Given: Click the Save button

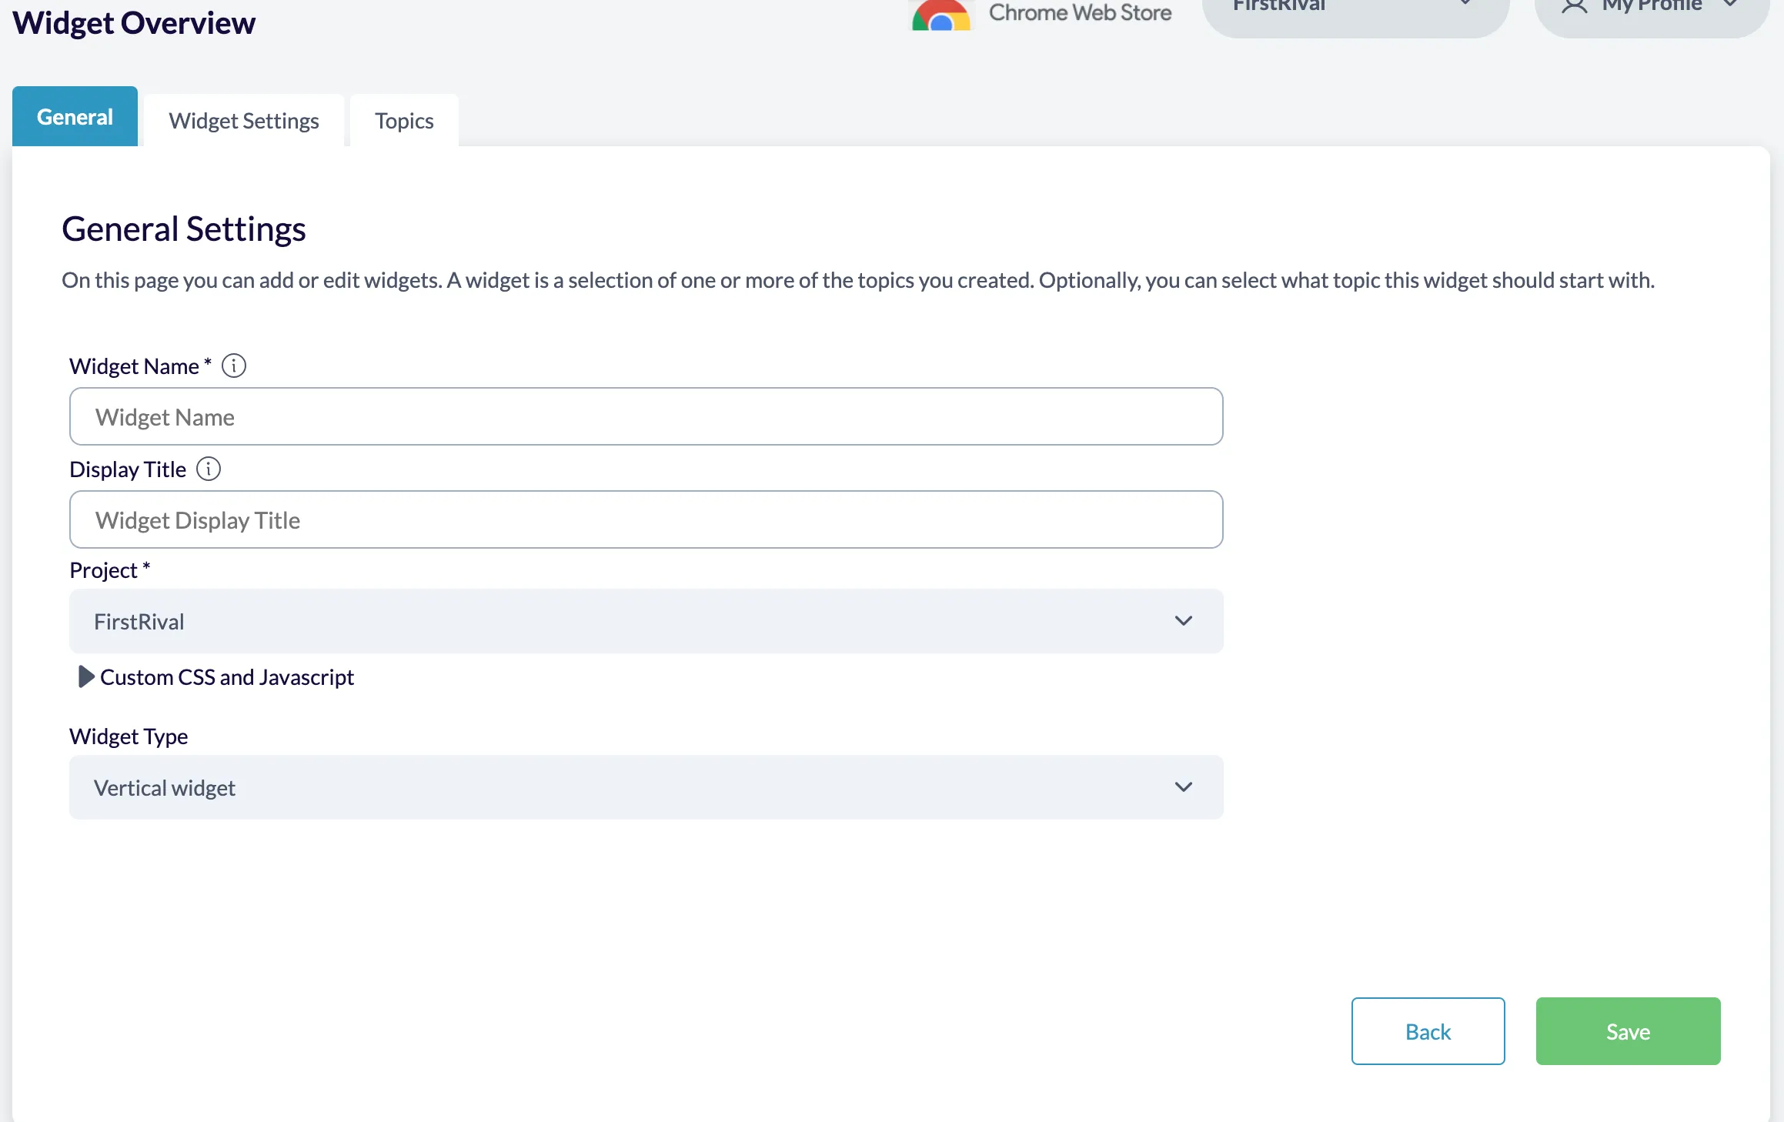Looking at the screenshot, I should (x=1627, y=1031).
